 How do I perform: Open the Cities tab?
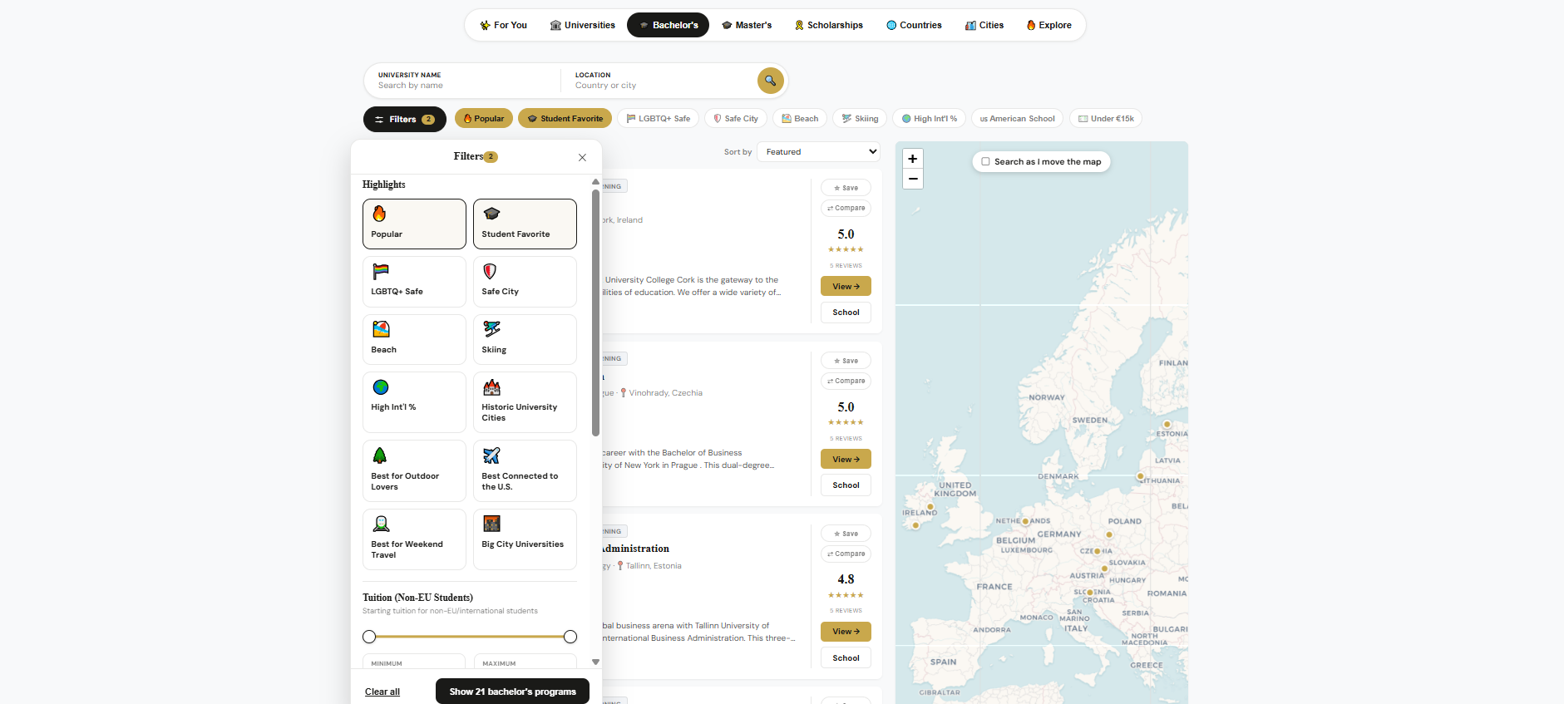tap(984, 25)
